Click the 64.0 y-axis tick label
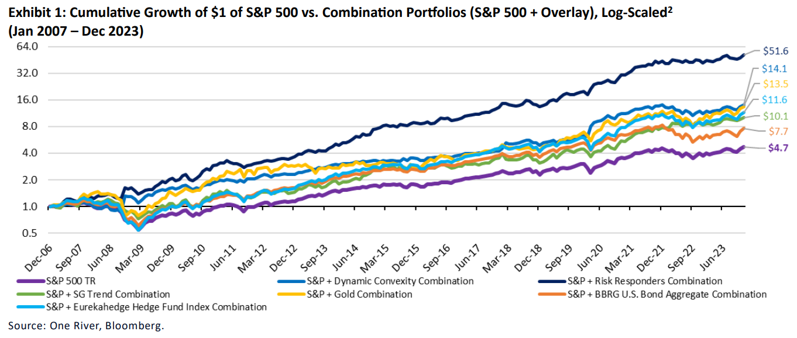 pos(28,46)
